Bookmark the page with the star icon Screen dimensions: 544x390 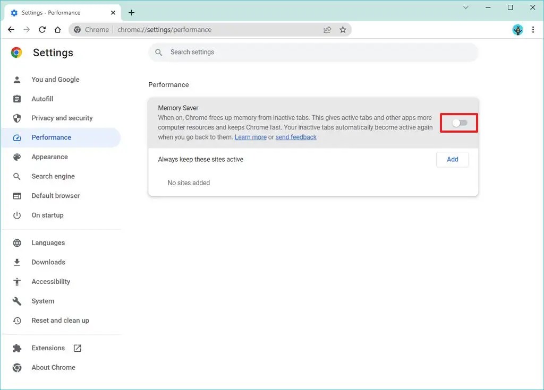(x=343, y=30)
